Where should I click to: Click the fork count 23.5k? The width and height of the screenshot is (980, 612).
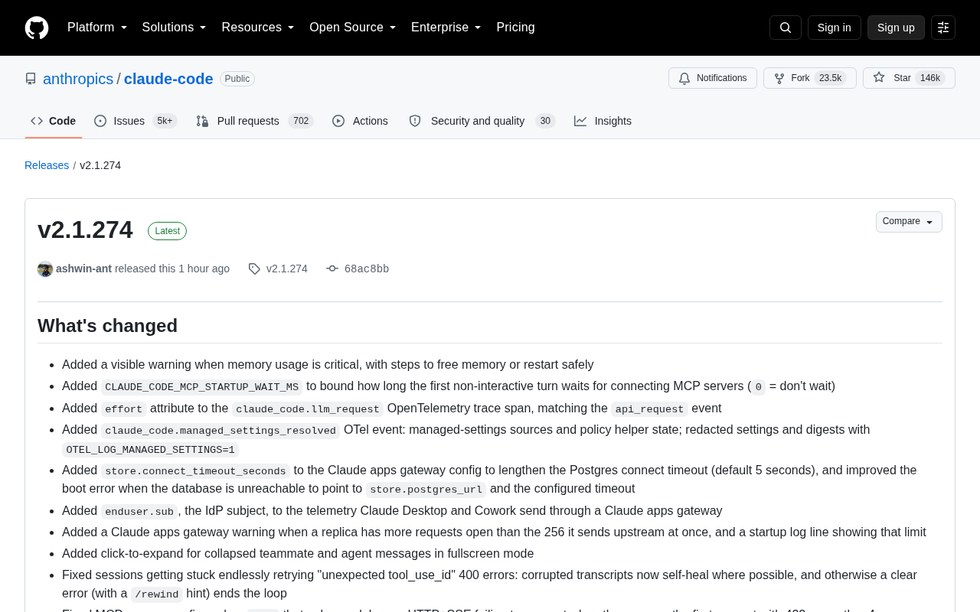[x=831, y=78]
